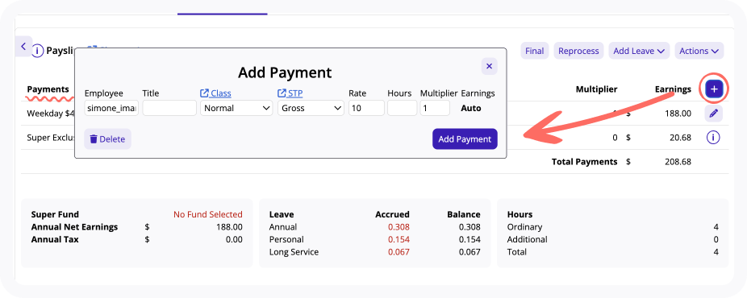
Task: Click the 188.00 earnings on Weekday row
Action: [678, 113]
